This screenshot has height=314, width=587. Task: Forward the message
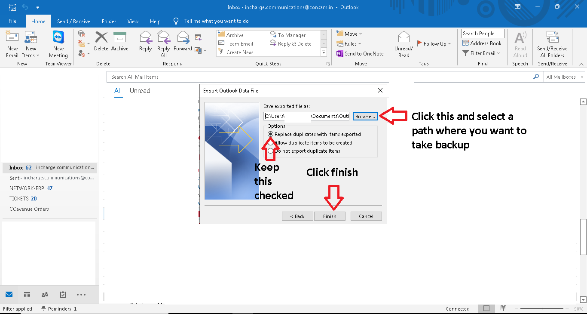coord(183,42)
